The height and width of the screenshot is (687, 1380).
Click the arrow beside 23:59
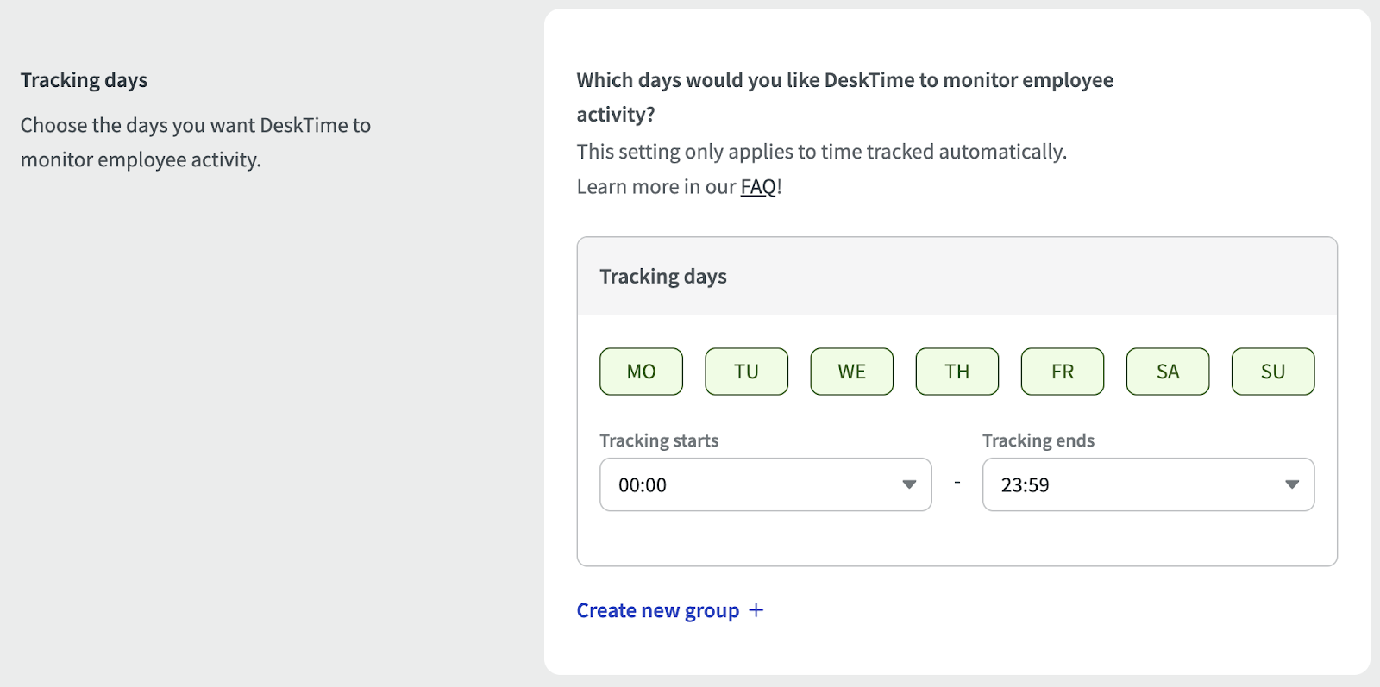[1291, 484]
